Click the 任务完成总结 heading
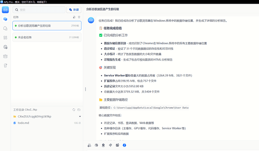Viewport: 259px width, 151px height. 113,28
